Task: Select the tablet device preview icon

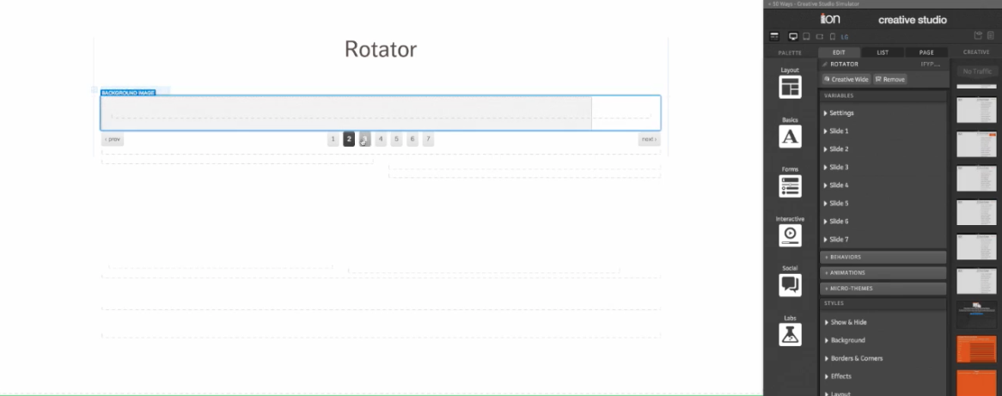Action: (x=806, y=37)
